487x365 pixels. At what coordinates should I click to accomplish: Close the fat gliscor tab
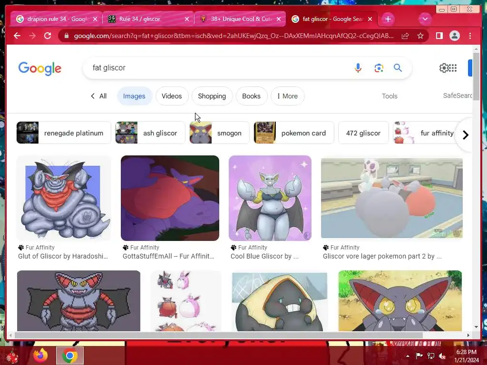point(370,19)
